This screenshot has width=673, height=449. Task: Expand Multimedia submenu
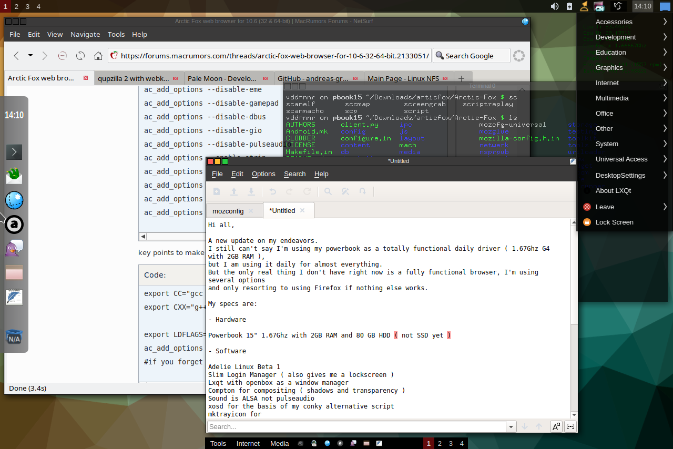[x=625, y=98]
